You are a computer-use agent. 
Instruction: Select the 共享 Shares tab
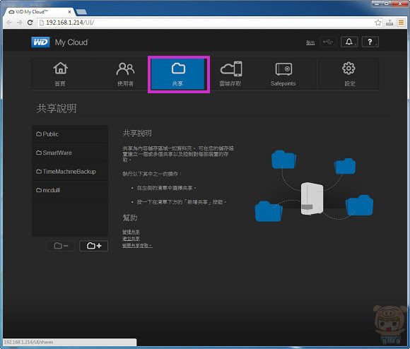tap(178, 74)
